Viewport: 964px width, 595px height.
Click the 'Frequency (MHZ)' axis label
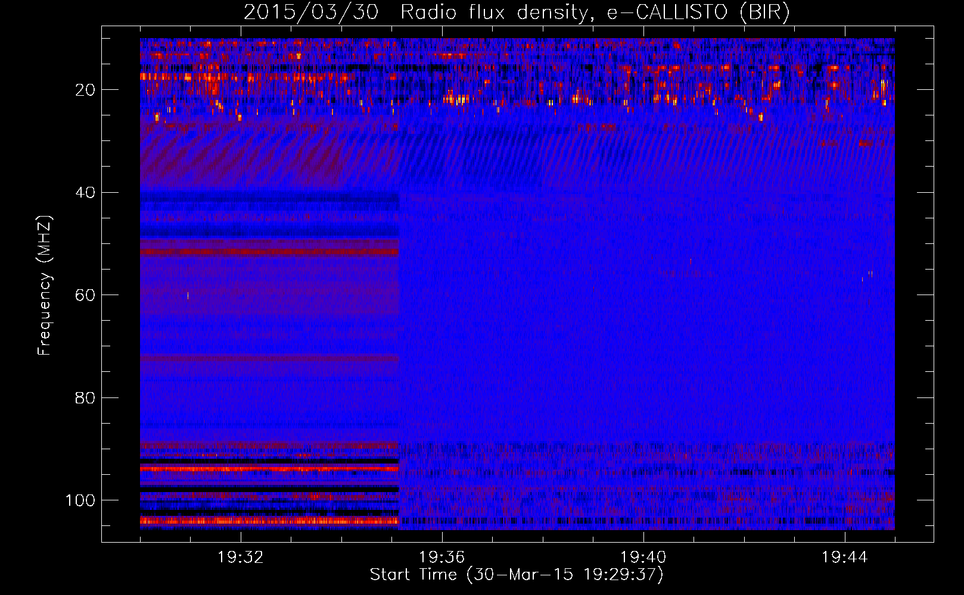pyautogui.click(x=45, y=286)
